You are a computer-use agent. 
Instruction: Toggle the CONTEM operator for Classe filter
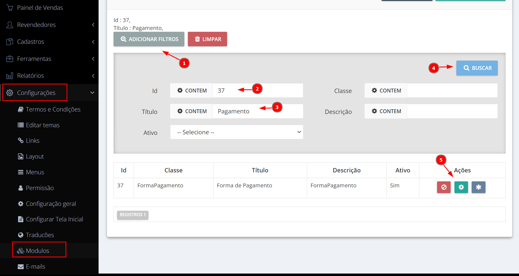[386, 91]
